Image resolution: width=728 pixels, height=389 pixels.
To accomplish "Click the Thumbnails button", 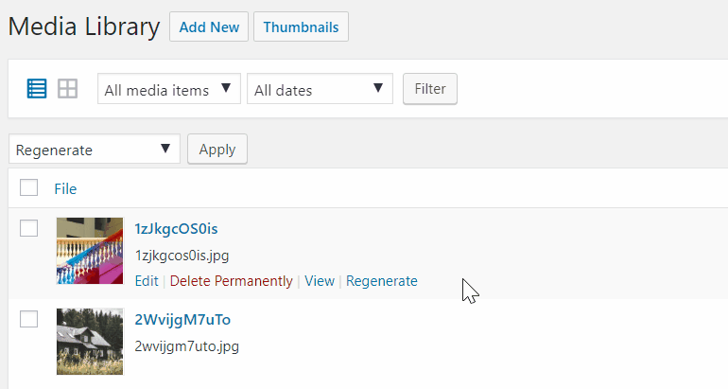I will click(301, 27).
